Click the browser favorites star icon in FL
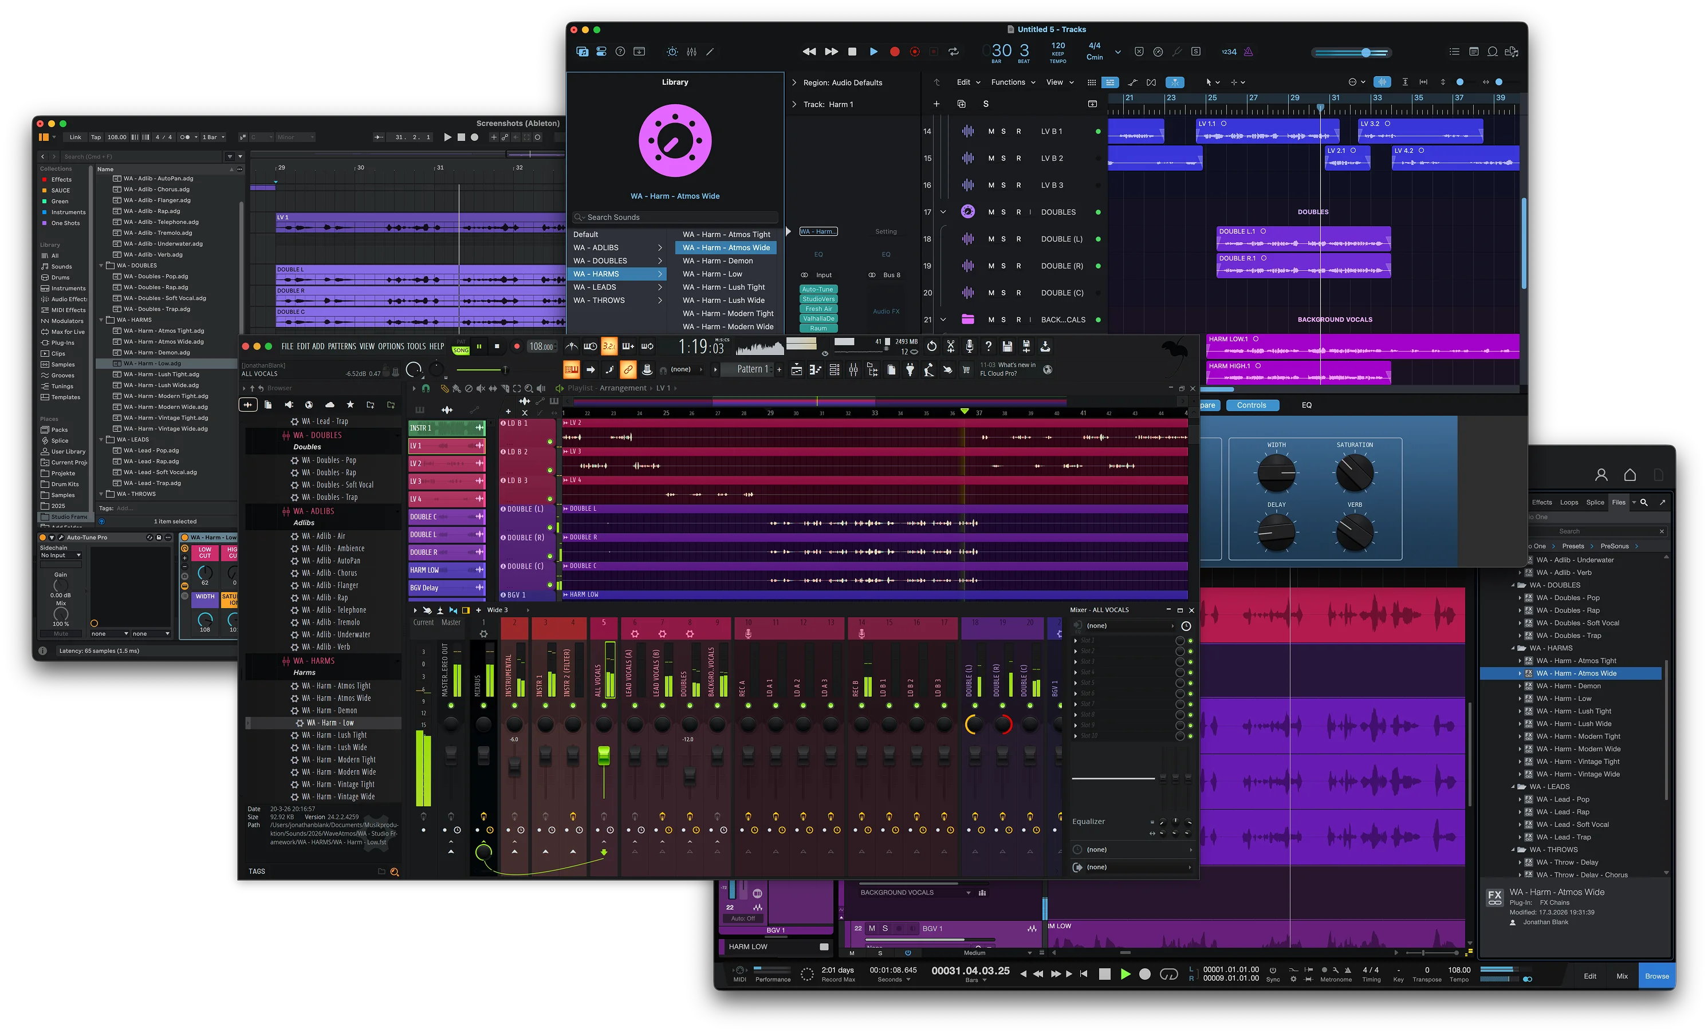The height and width of the screenshot is (1033, 1708). click(x=350, y=405)
